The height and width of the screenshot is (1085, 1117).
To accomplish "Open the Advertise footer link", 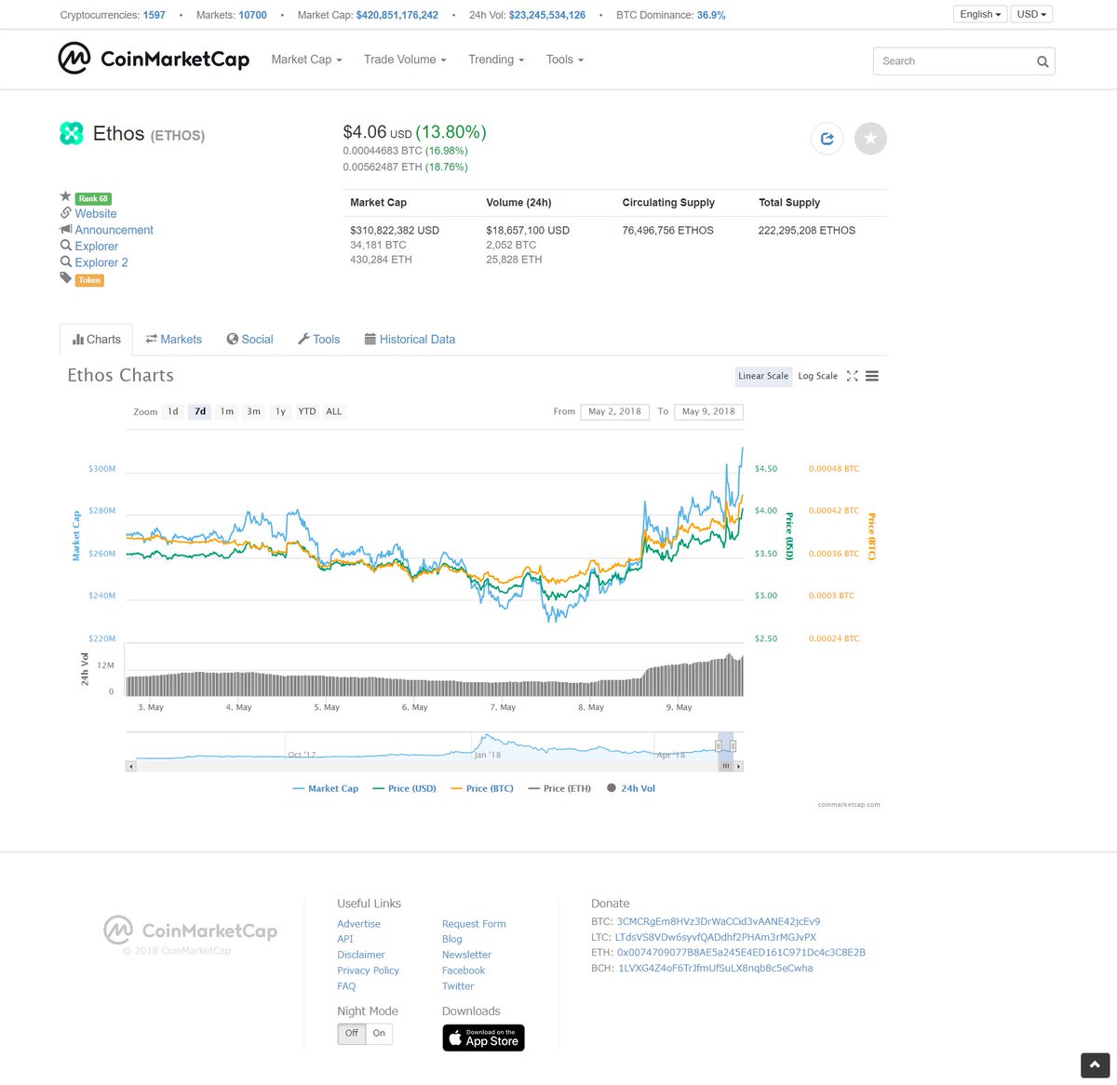I will pyautogui.click(x=358, y=924).
